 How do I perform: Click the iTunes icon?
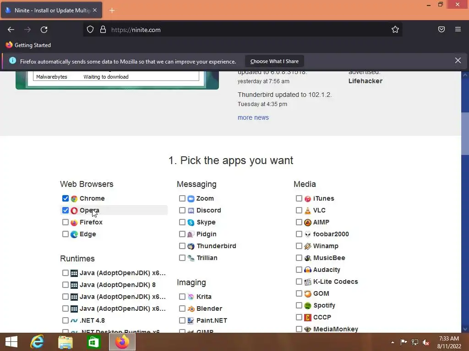[307, 198]
